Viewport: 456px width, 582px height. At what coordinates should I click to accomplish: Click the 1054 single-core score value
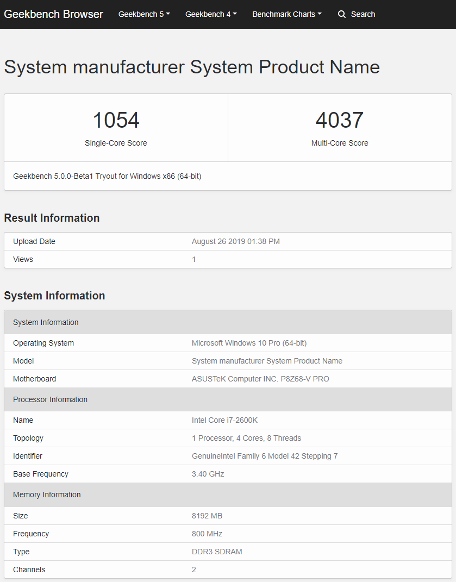[116, 120]
